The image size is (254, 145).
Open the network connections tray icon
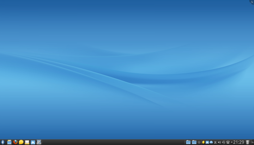(224, 142)
